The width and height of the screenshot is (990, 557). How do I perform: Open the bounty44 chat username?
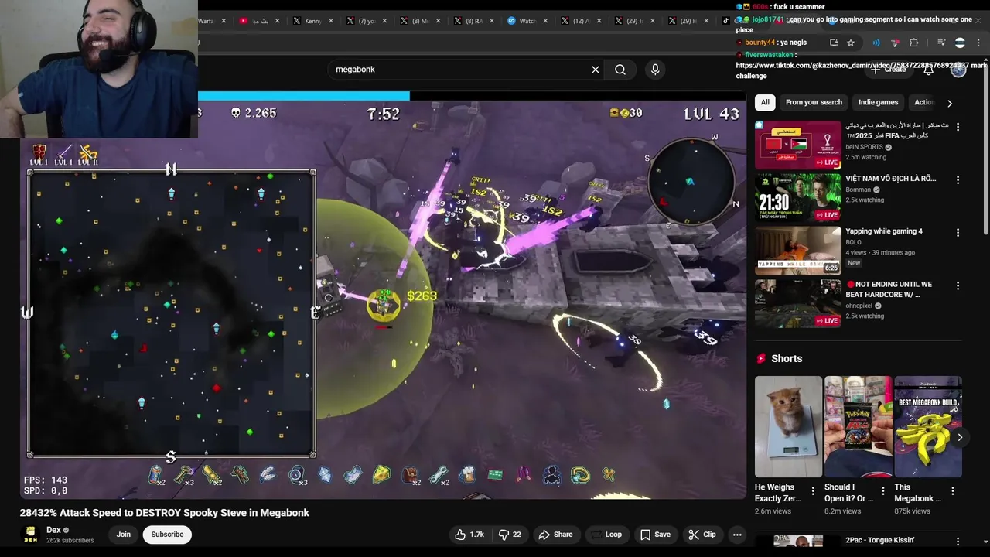pos(760,43)
